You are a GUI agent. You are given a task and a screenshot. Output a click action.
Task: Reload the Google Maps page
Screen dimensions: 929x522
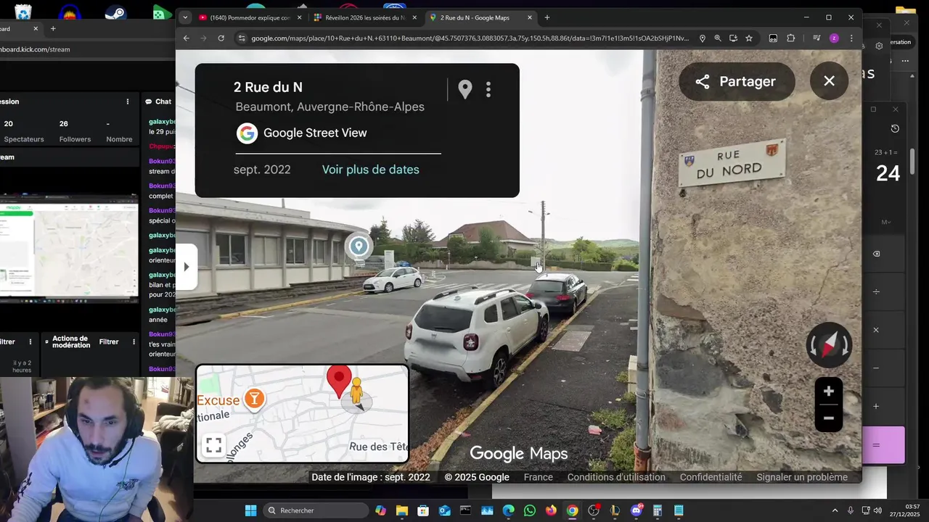(x=221, y=38)
